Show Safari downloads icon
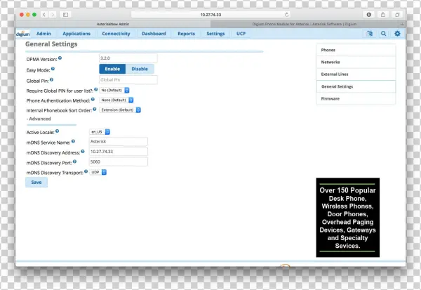 pos(369,15)
